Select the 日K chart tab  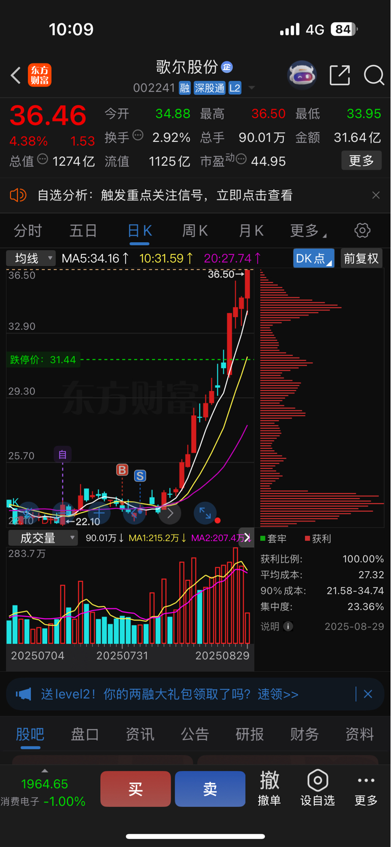pyautogui.click(x=139, y=231)
